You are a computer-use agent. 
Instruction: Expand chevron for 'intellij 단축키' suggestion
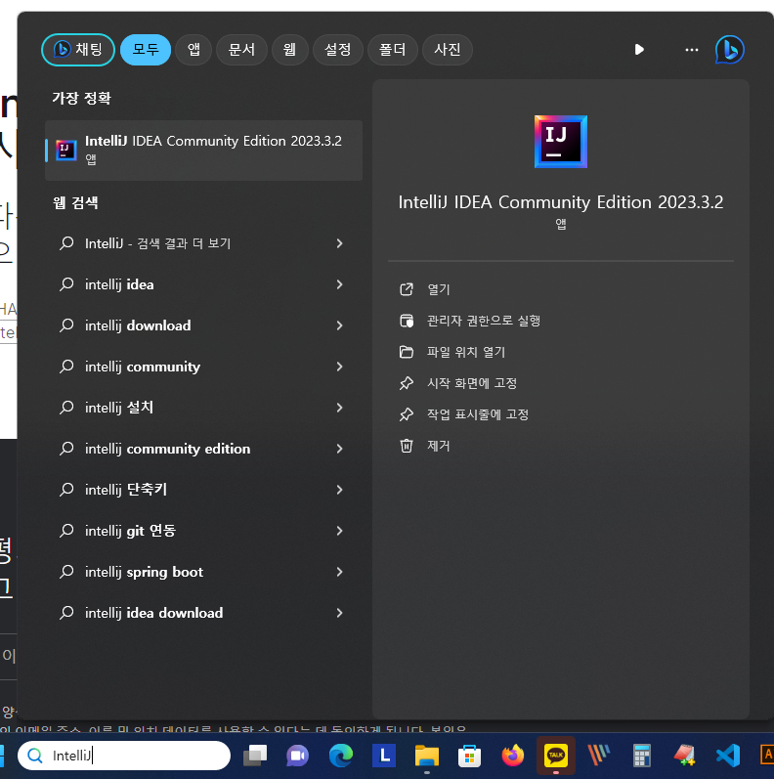[339, 490]
